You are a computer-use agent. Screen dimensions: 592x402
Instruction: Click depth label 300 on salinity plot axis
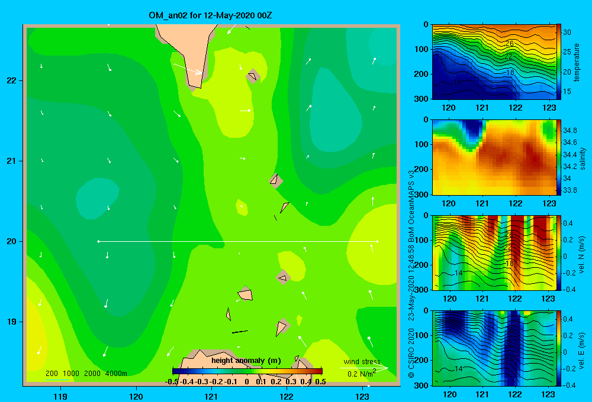point(422,194)
